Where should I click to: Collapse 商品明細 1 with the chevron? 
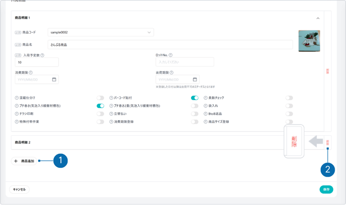[x=318, y=18]
